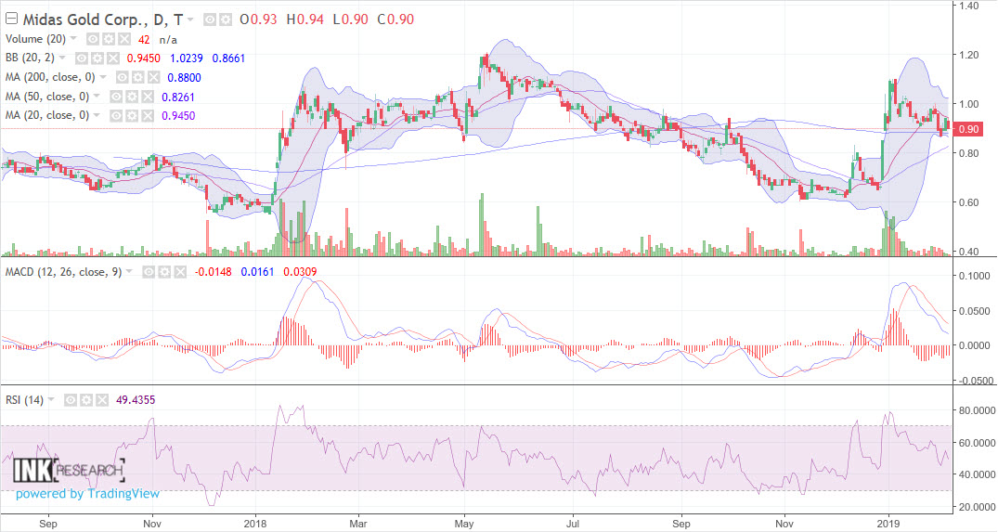Delete the MA (200, close, 0) indicator

(153, 78)
